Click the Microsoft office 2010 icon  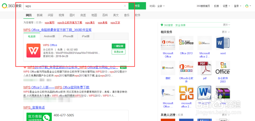pyautogui.click(x=205, y=43)
